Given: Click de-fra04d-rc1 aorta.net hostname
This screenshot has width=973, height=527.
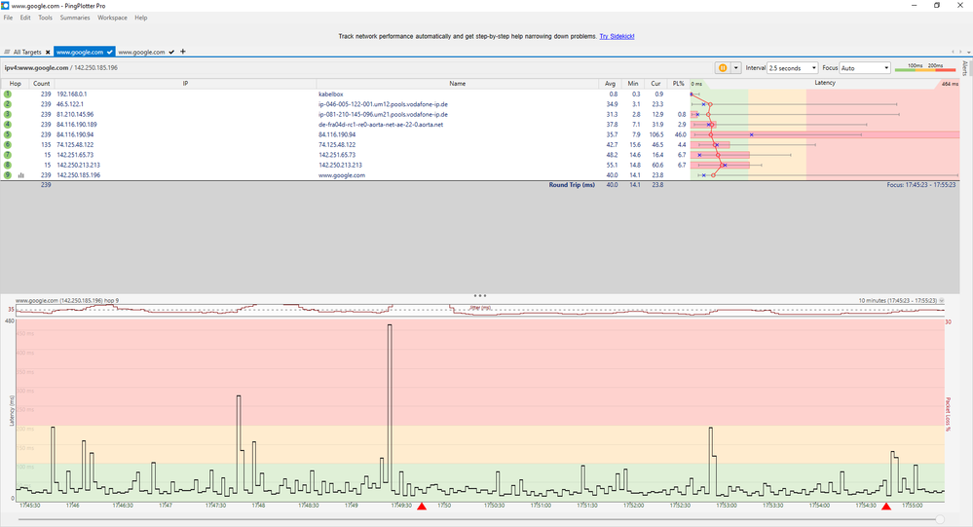Looking at the screenshot, I should (381, 124).
